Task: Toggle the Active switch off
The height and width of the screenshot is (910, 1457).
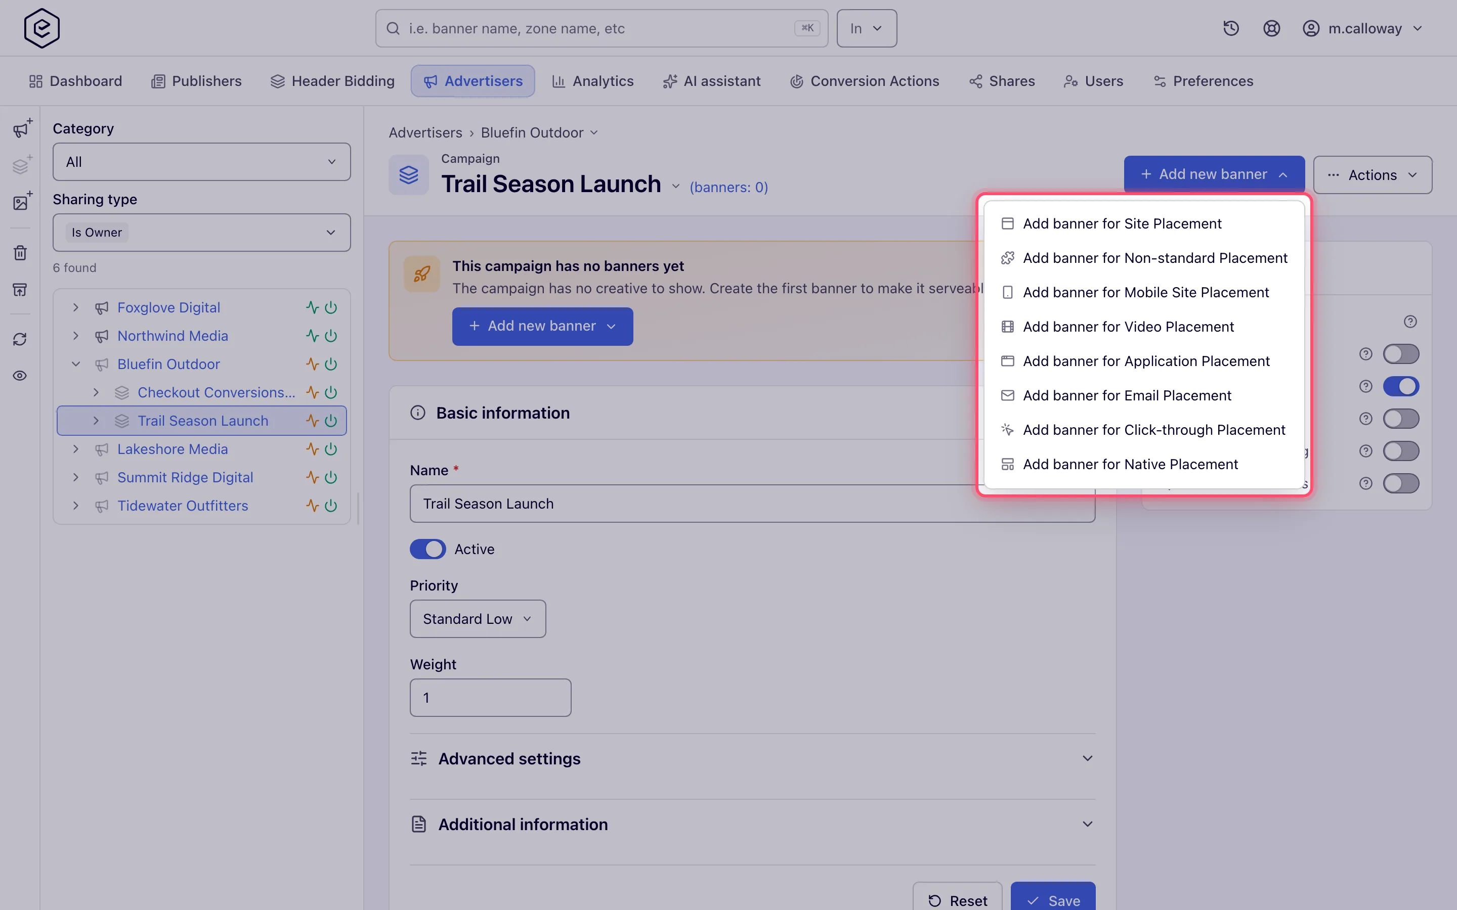Action: [427, 549]
